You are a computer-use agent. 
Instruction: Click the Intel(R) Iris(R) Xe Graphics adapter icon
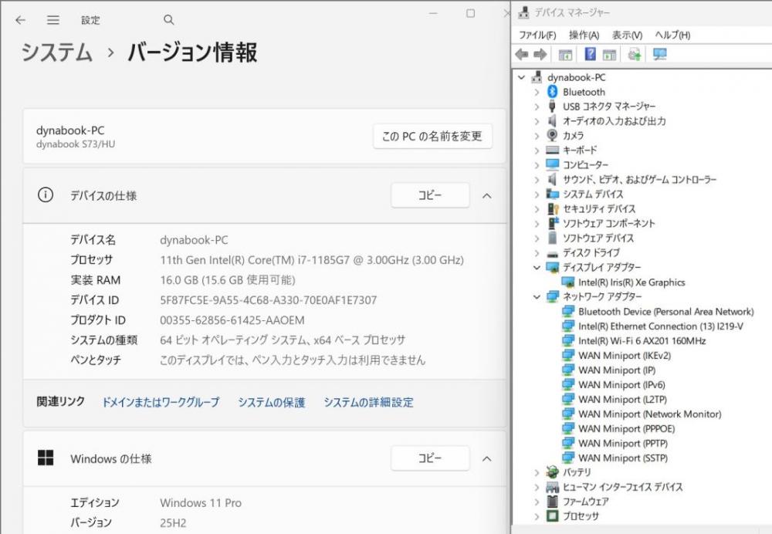pos(568,282)
